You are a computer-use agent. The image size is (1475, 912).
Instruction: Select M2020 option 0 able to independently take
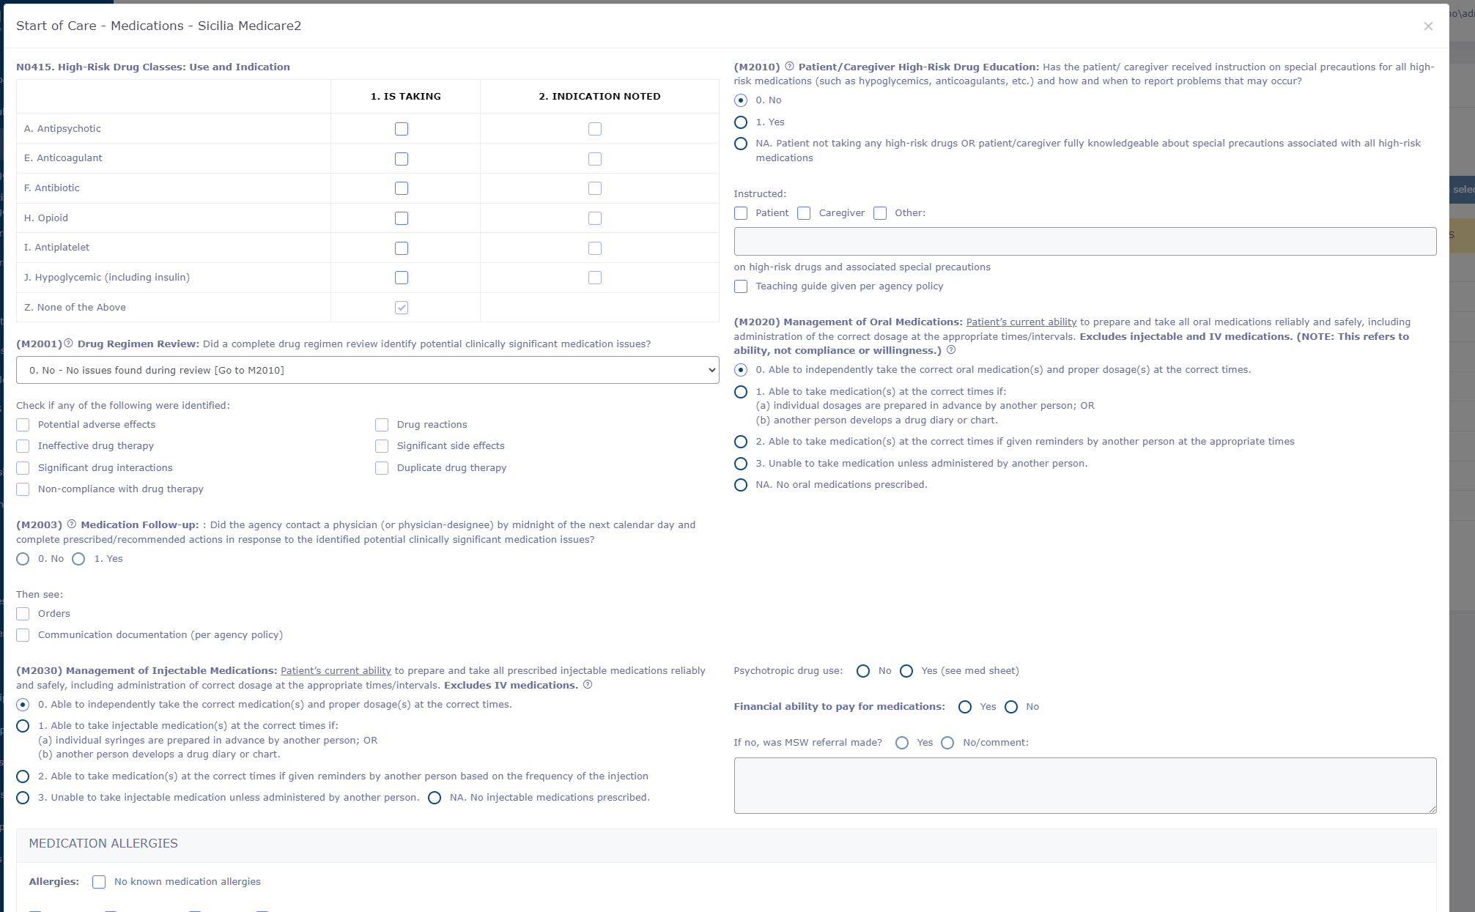tap(741, 370)
